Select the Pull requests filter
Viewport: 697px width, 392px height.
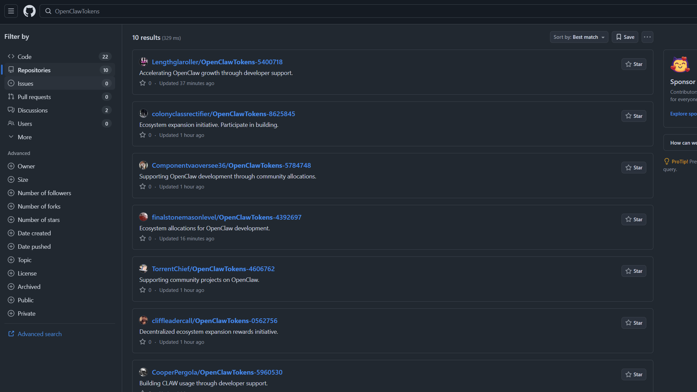click(x=60, y=97)
